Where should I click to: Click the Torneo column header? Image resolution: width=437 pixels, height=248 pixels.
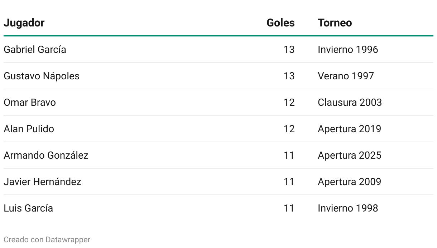tap(335, 23)
